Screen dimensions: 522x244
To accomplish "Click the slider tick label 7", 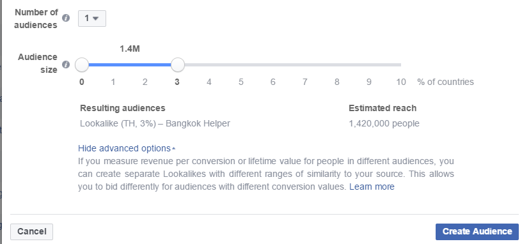I will pos(304,82).
